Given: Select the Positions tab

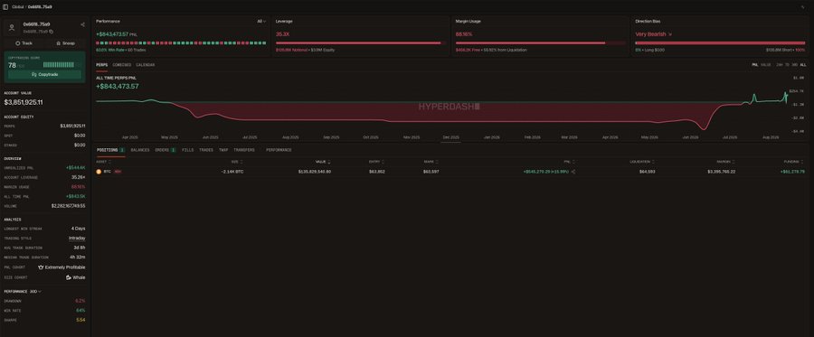Looking at the screenshot, I should click(x=110, y=150).
